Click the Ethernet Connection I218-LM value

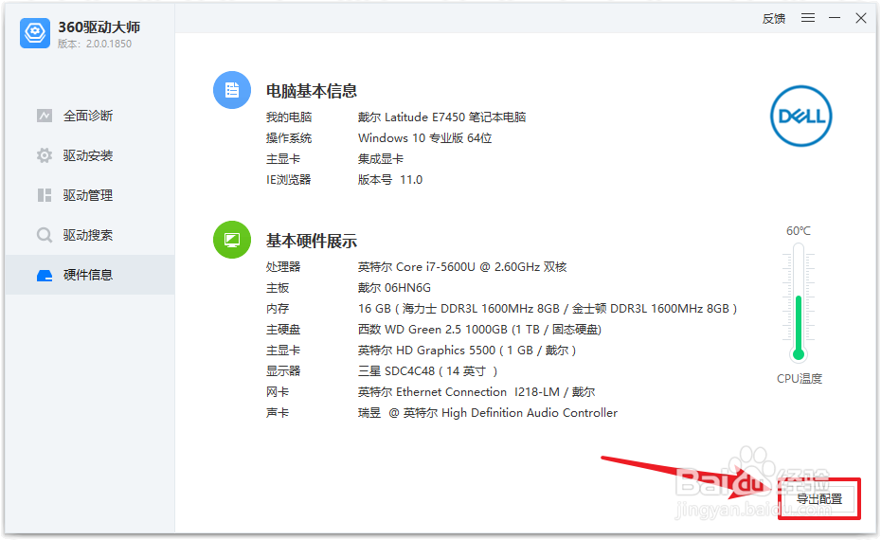476,391
